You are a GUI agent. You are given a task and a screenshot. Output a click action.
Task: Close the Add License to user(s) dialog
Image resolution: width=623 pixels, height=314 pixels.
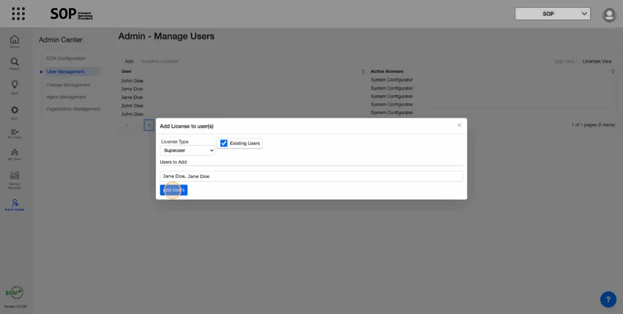click(x=459, y=125)
